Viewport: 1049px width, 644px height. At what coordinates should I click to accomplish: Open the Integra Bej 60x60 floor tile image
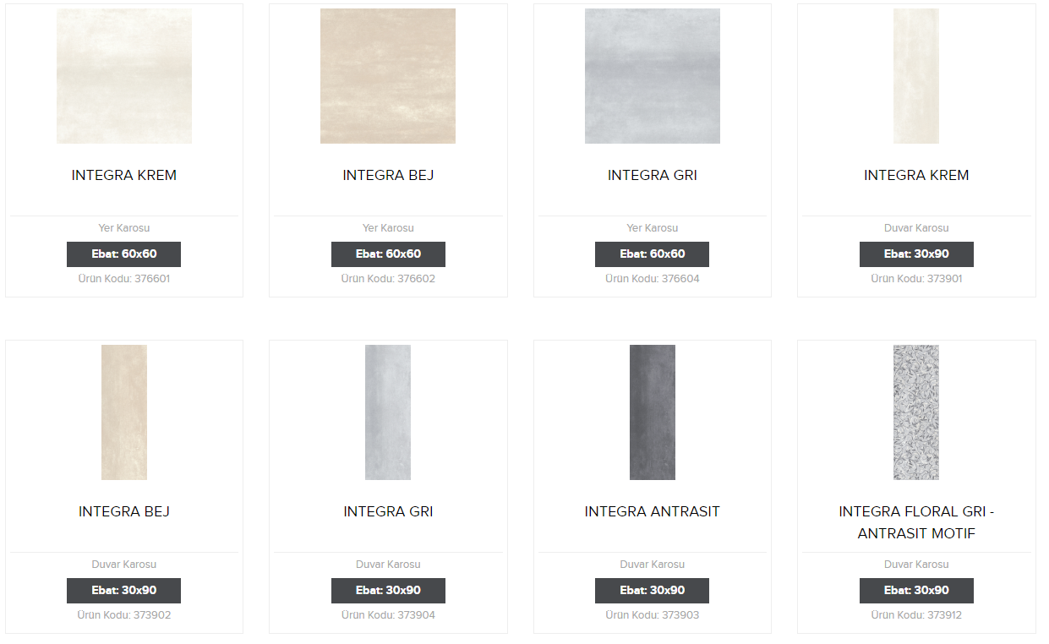[x=388, y=76]
